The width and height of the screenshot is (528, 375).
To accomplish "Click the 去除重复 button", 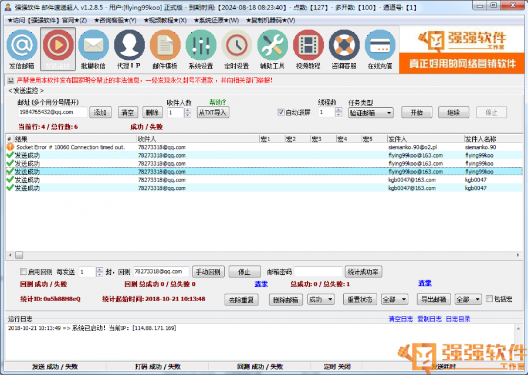I will coord(242,299).
